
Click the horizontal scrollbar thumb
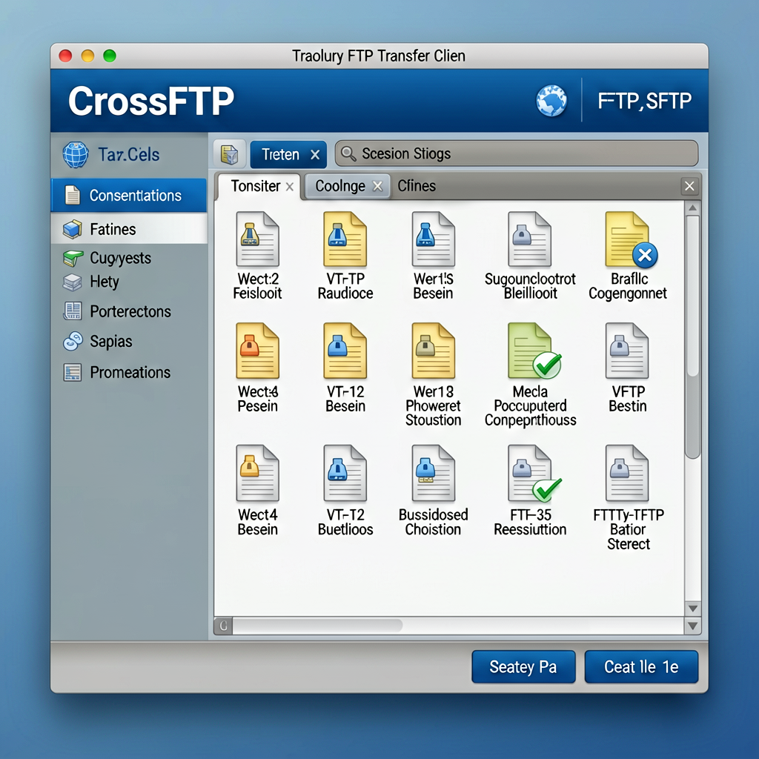point(317,626)
